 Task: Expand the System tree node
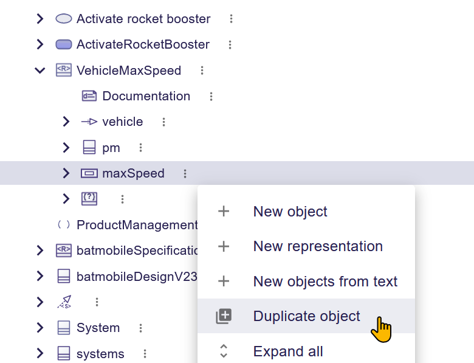pos(40,328)
